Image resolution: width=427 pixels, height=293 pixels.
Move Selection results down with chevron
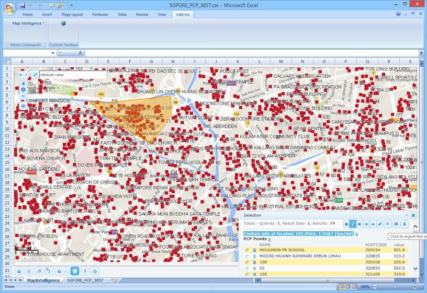click(415, 268)
